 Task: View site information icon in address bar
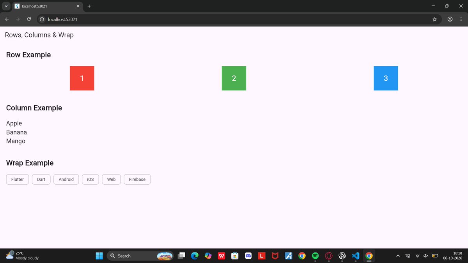[x=42, y=19]
